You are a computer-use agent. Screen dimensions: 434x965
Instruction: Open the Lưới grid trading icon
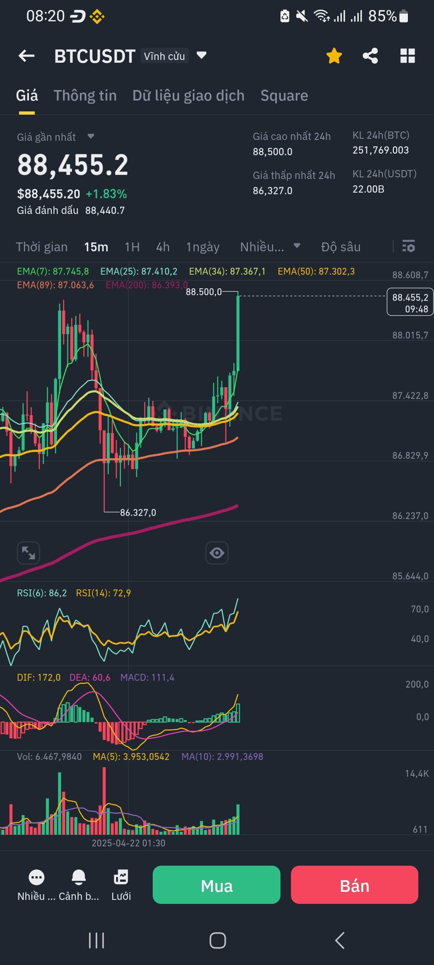coord(121,886)
